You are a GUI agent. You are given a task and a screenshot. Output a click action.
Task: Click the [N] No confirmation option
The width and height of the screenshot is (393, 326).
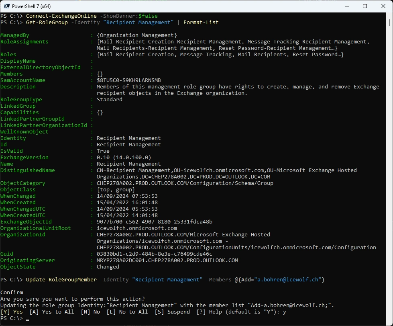[90, 312]
